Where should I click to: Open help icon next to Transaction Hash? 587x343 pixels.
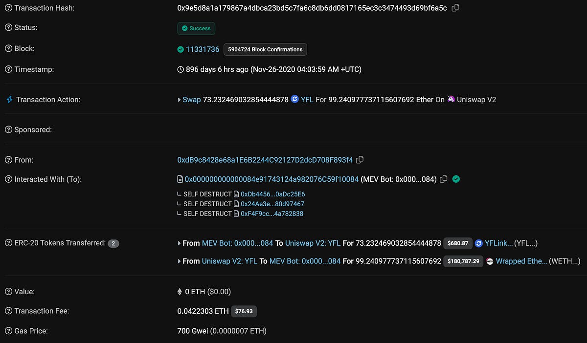[8, 8]
